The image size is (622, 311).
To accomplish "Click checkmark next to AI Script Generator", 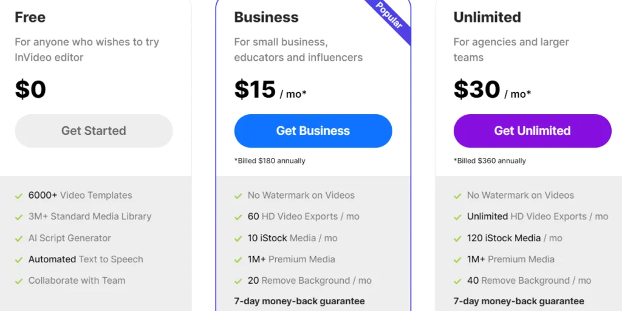I will tap(19, 239).
